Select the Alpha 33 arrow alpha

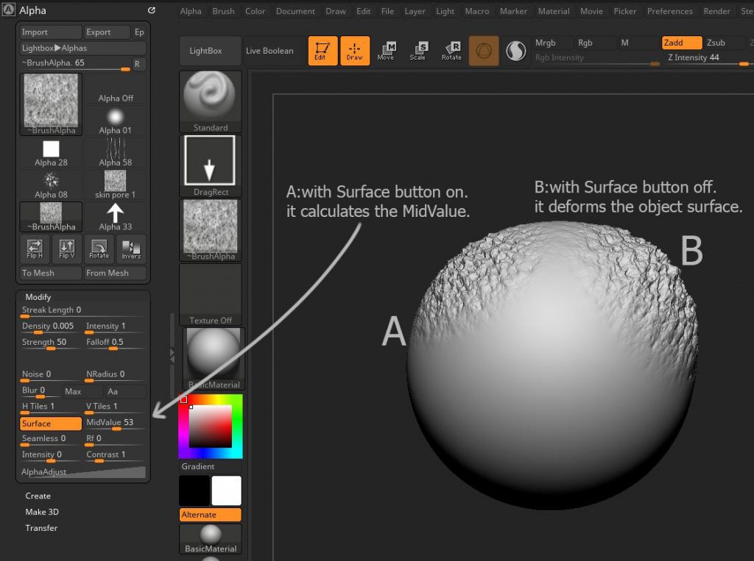coord(116,217)
